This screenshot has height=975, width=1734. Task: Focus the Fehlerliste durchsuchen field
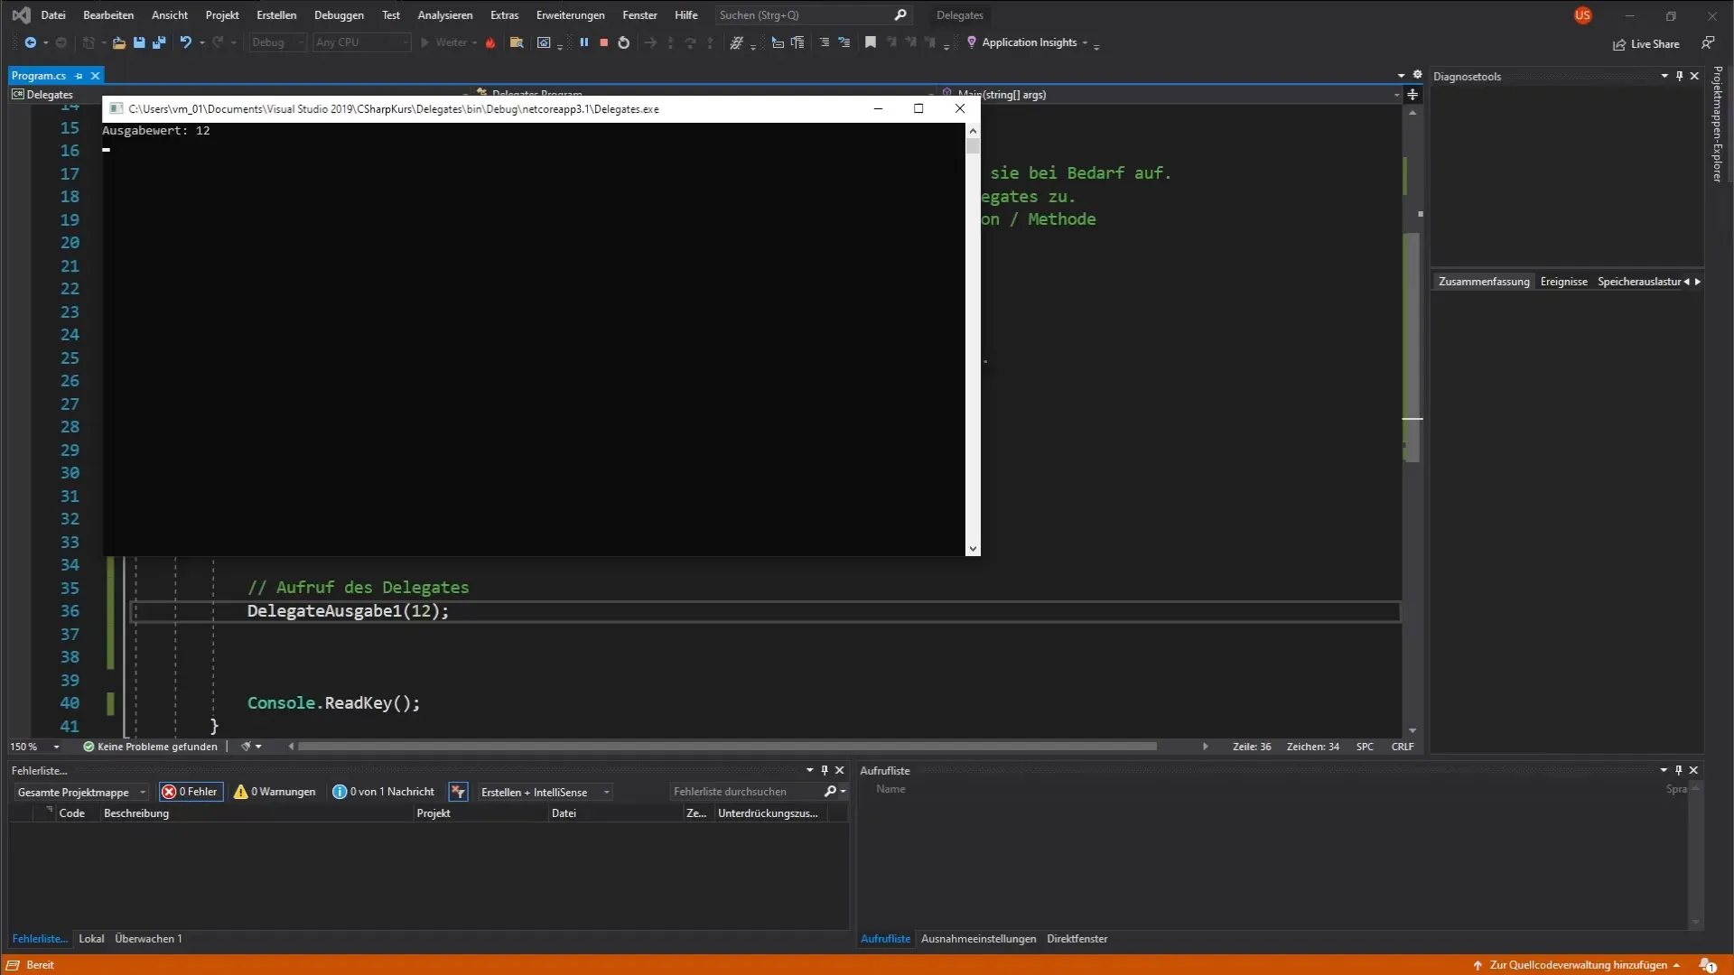[x=748, y=792]
